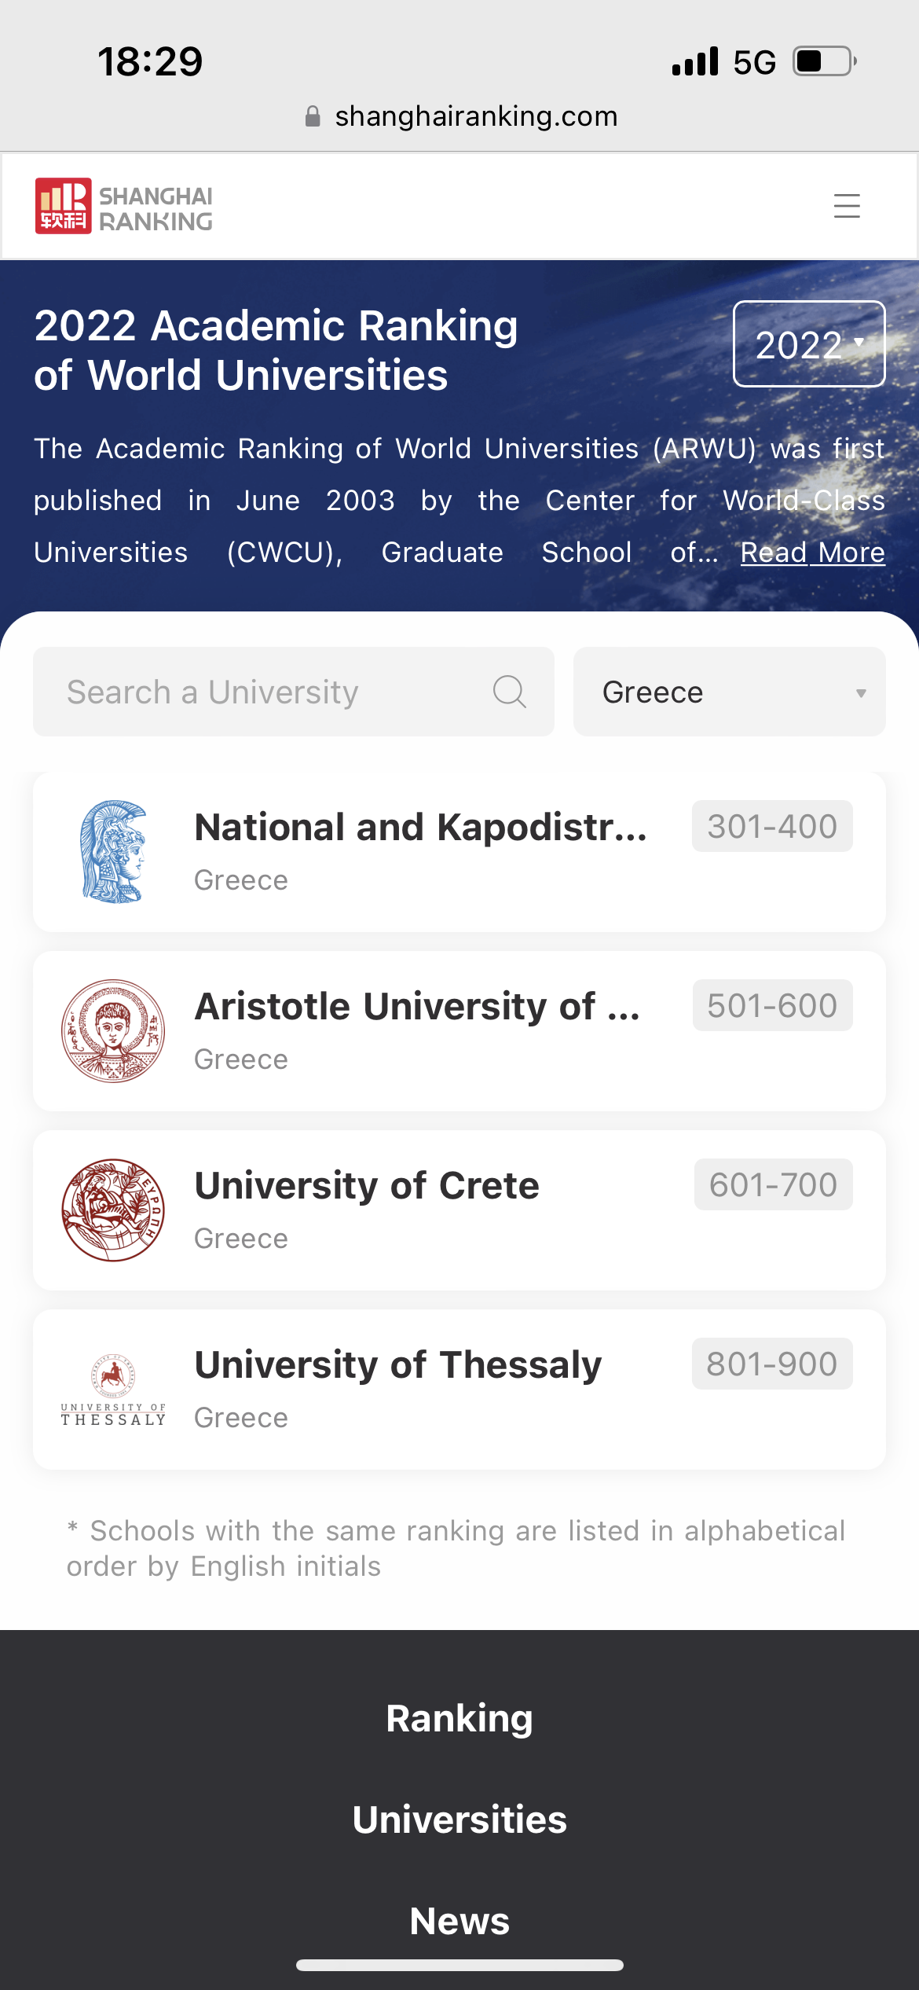Tap the University of Thessaly logo
Viewport: 919px width, 1990px height.
click(x=113, y=1390)
